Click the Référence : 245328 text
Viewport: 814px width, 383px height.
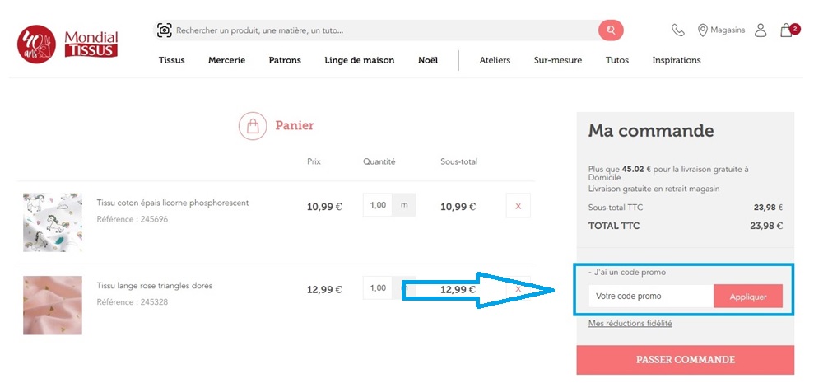tap(133, 302)
